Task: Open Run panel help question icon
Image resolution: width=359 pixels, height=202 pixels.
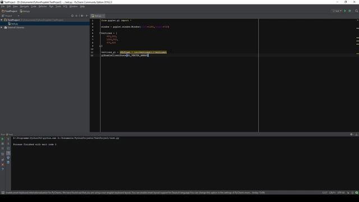Action: click(x=3, y=169)
